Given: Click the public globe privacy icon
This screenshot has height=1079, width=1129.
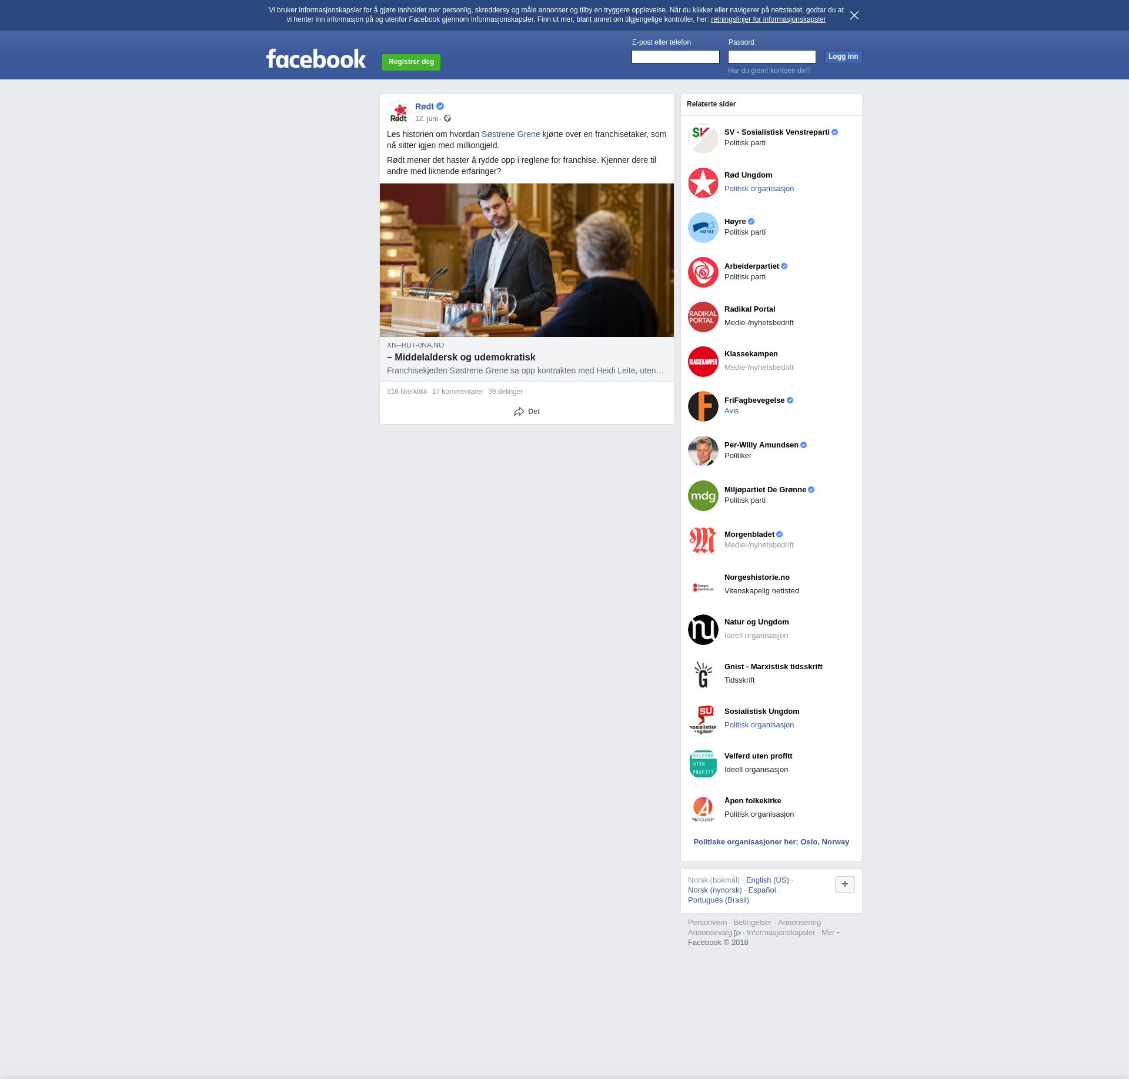Looking at the screenshot, I should pos(447,119).
